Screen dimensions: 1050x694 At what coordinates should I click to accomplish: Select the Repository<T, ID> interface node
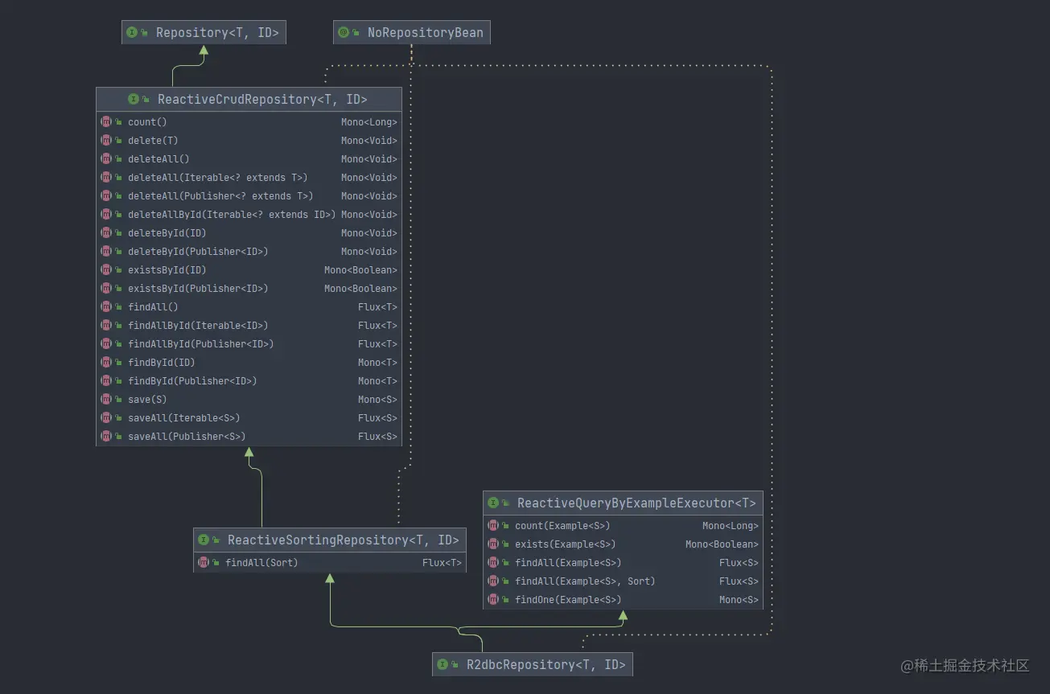[x=204, y=32]
